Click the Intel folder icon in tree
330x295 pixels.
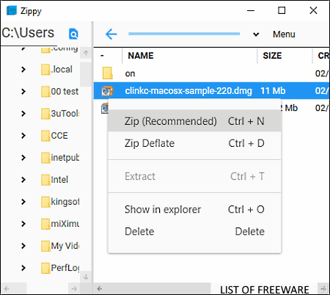point(45,180)
